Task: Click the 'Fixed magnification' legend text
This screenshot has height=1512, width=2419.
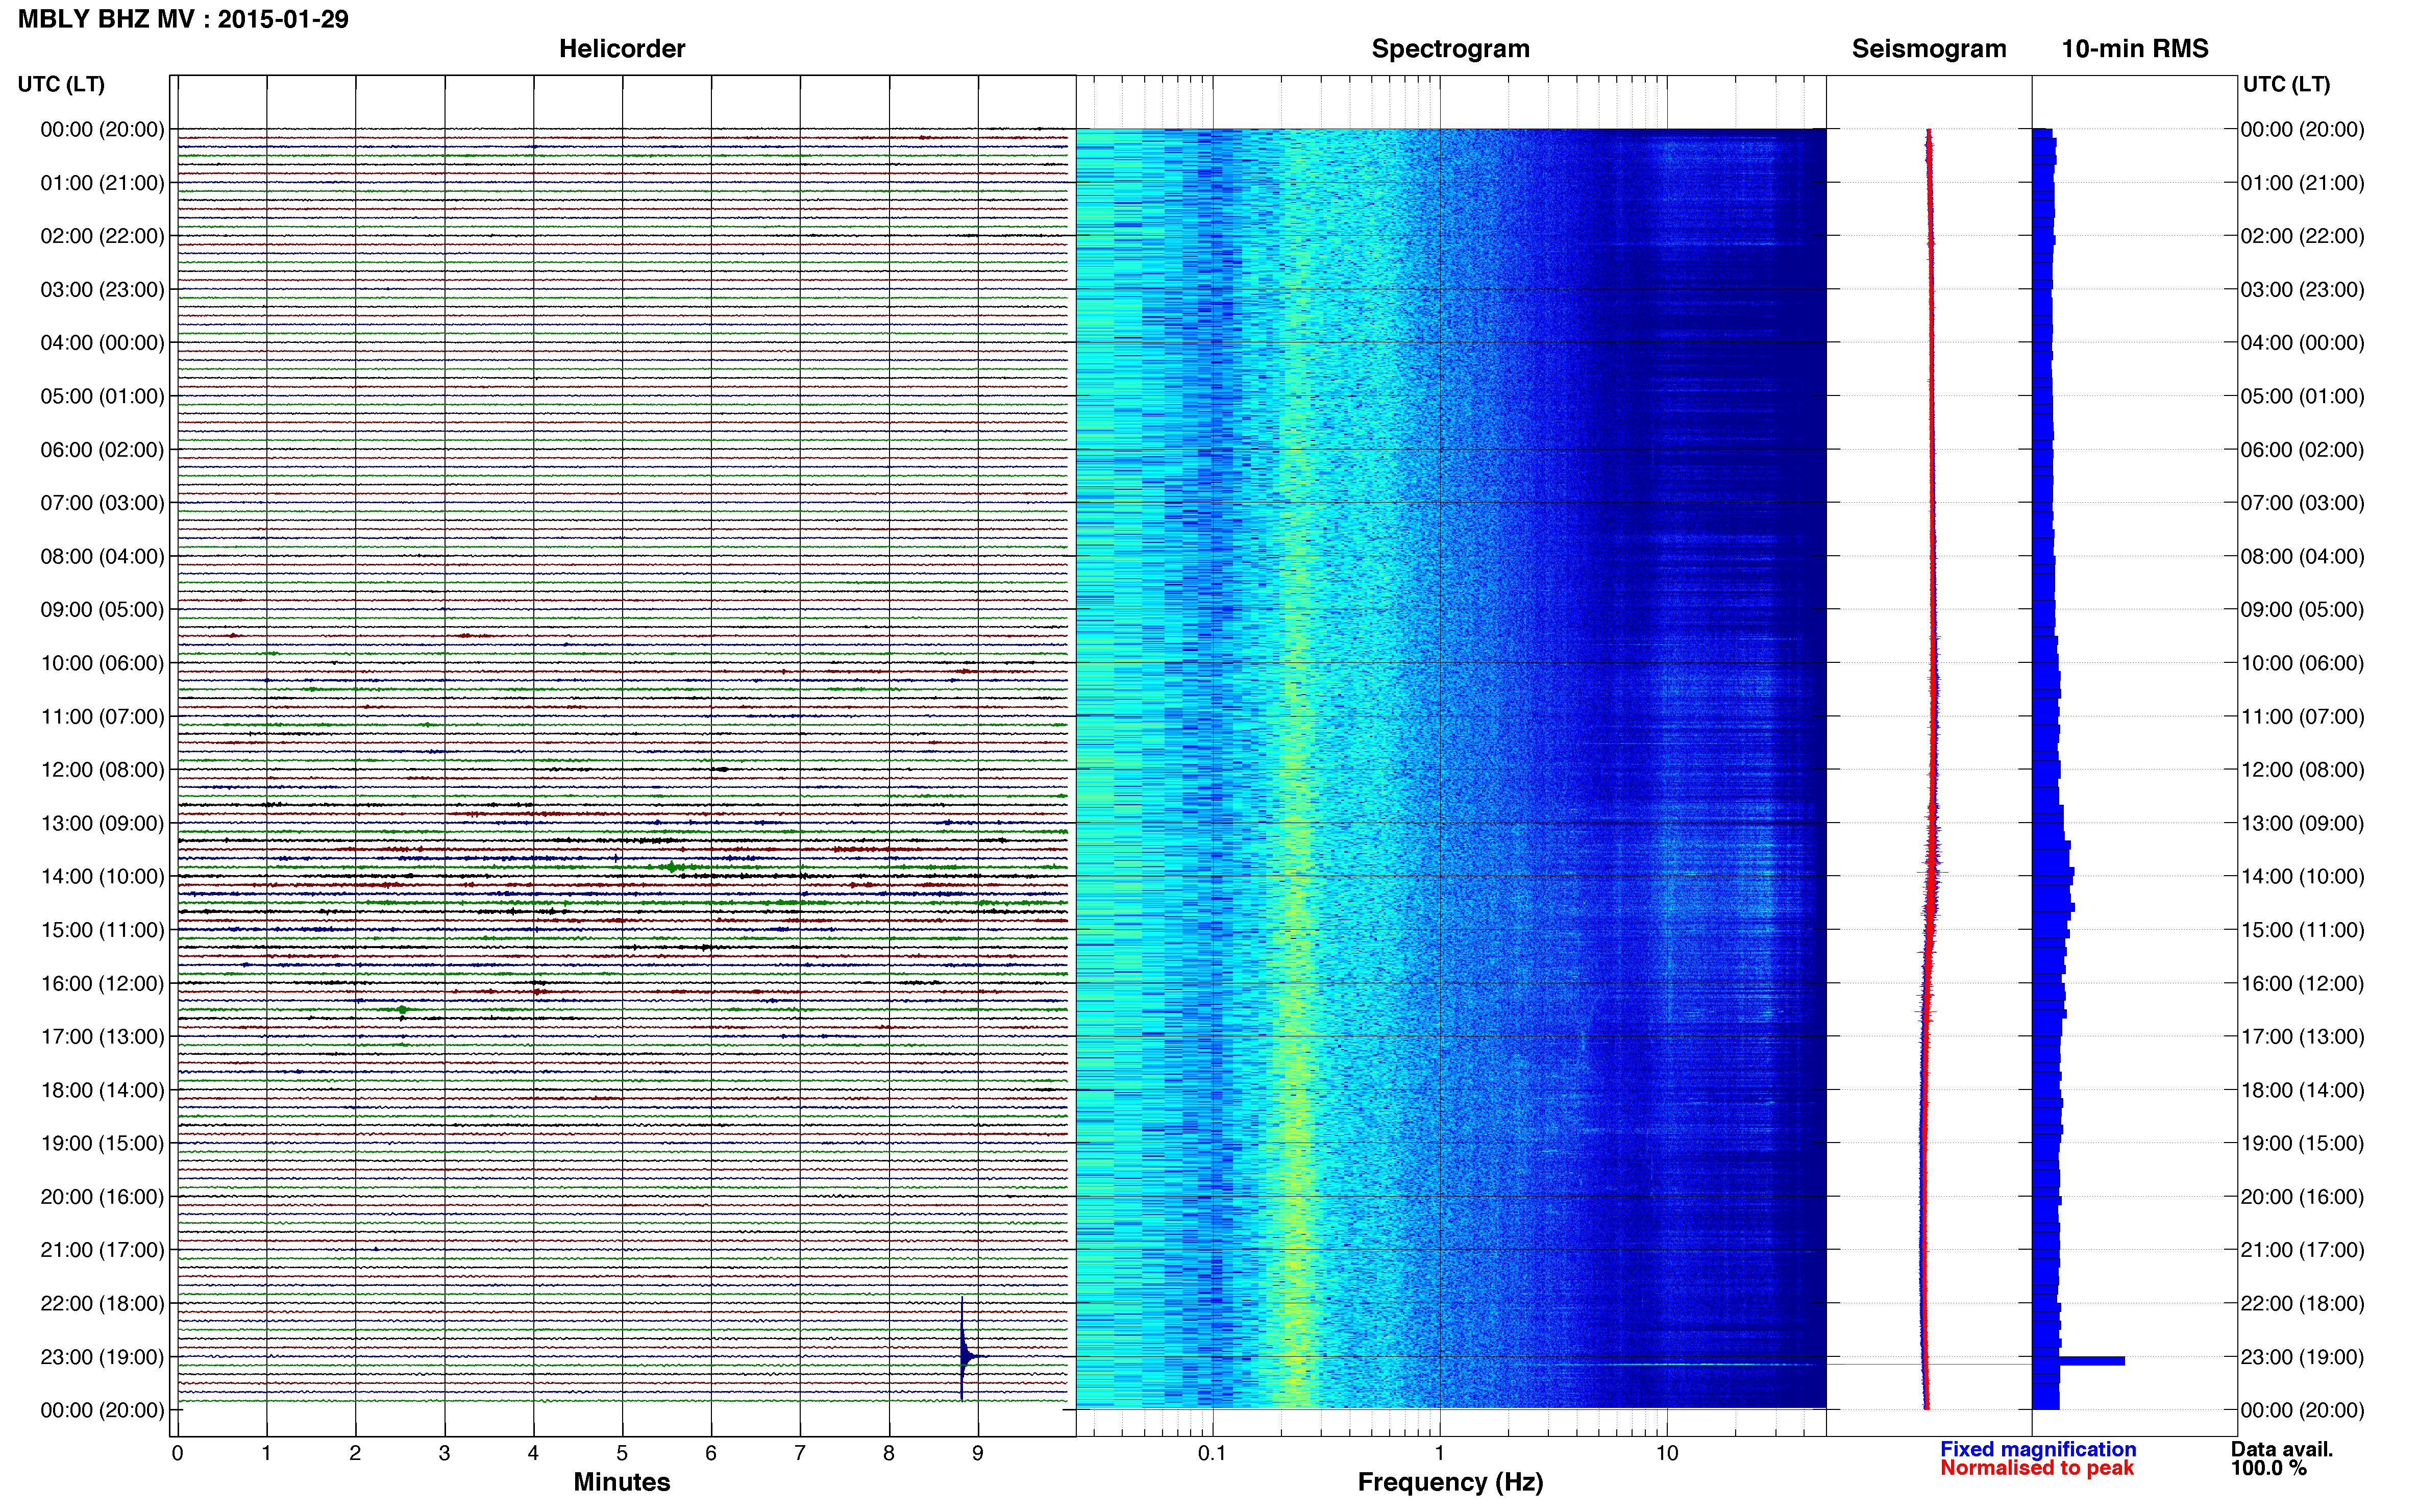Action: [x=2038, y=1449]
